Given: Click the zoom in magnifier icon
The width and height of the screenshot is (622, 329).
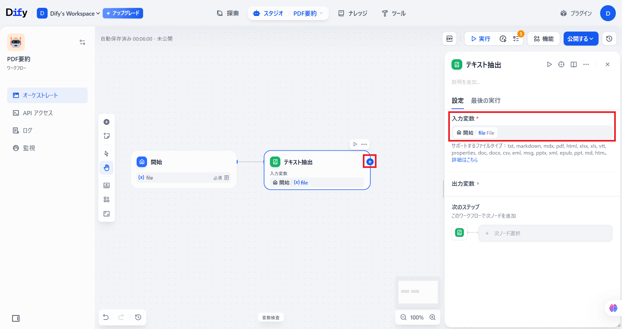Looking at the screenshot, I should coord(433,317).
